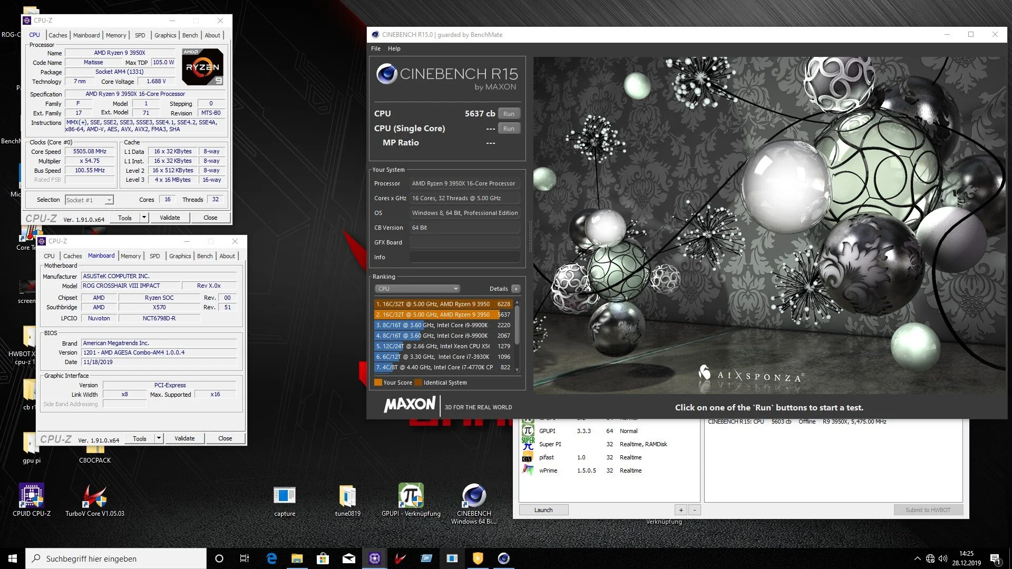Click the Cinebench icon in the taskbar
The height and width of the screenshot is (569, 1012).
click(x=503, y=558)
